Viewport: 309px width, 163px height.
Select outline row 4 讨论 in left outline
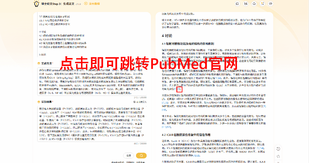(x=43, y=32)
